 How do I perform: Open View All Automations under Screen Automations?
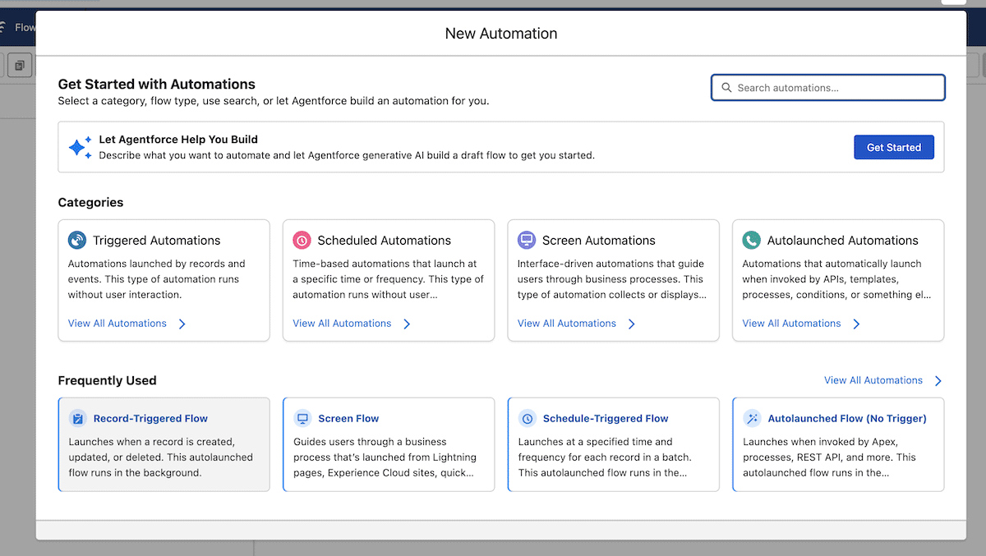click(567, 324)
